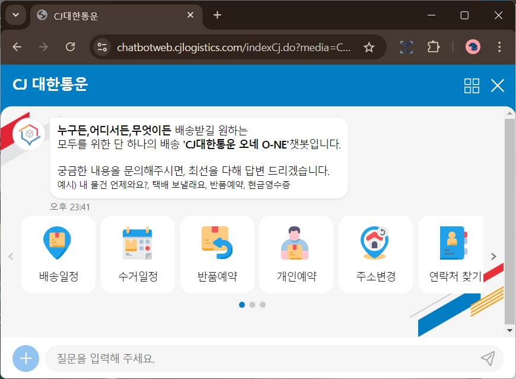This screenshot has width=516, height=379.
Task: Go back using the left carousel arrow
Action: coord(11,256)
